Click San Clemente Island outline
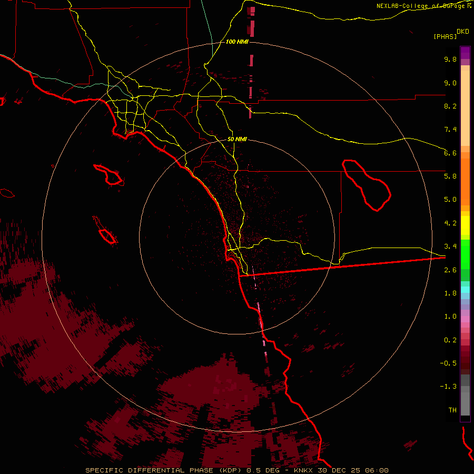This screenshot has width=474, height=474. [105, 230]
